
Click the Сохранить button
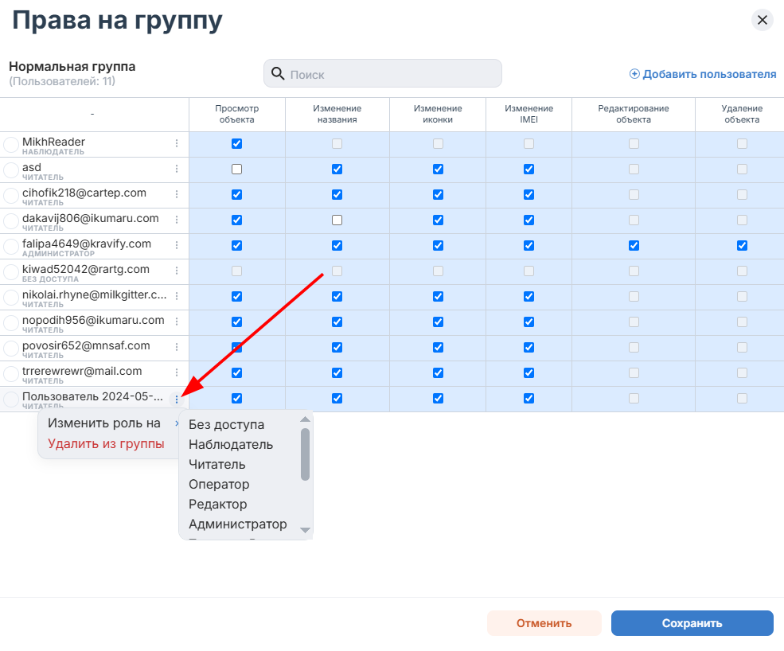(x=692, y=623)
